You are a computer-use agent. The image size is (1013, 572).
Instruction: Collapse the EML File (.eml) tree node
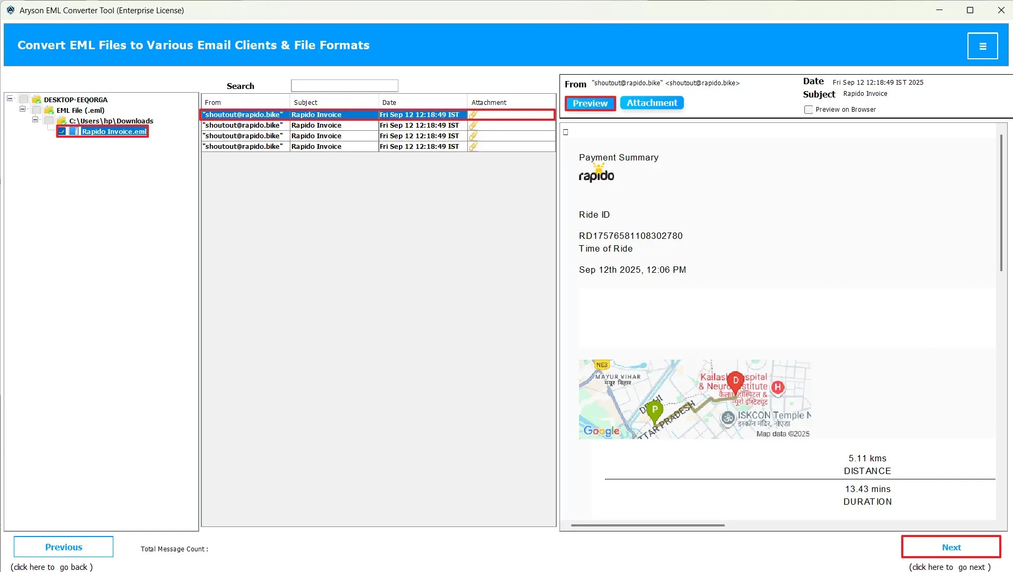(22, 109)
